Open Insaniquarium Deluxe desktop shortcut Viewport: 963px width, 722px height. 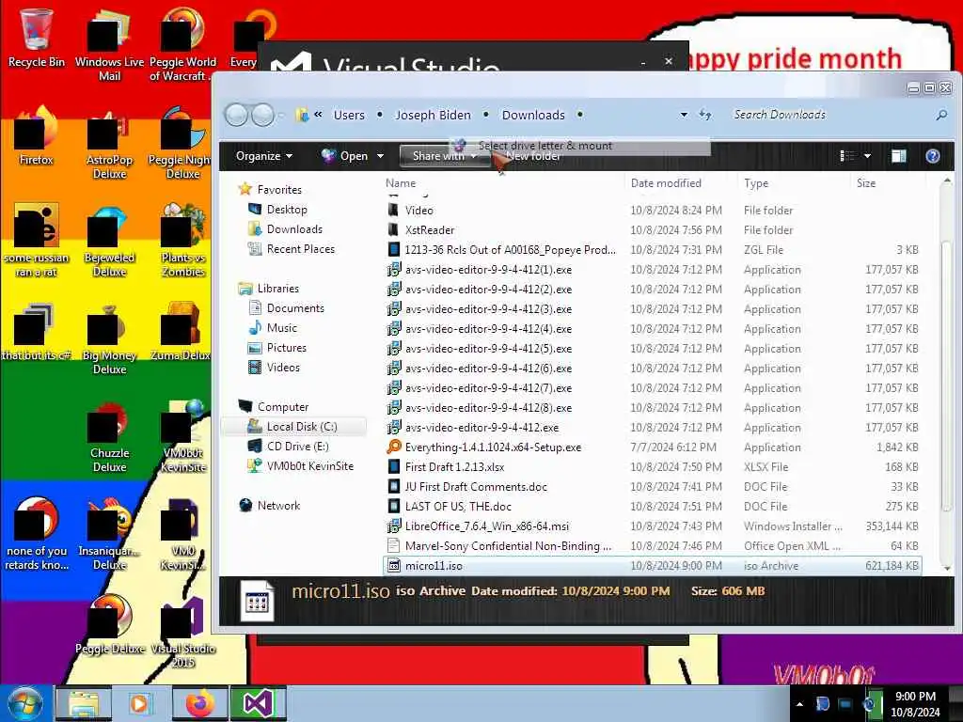109,534
